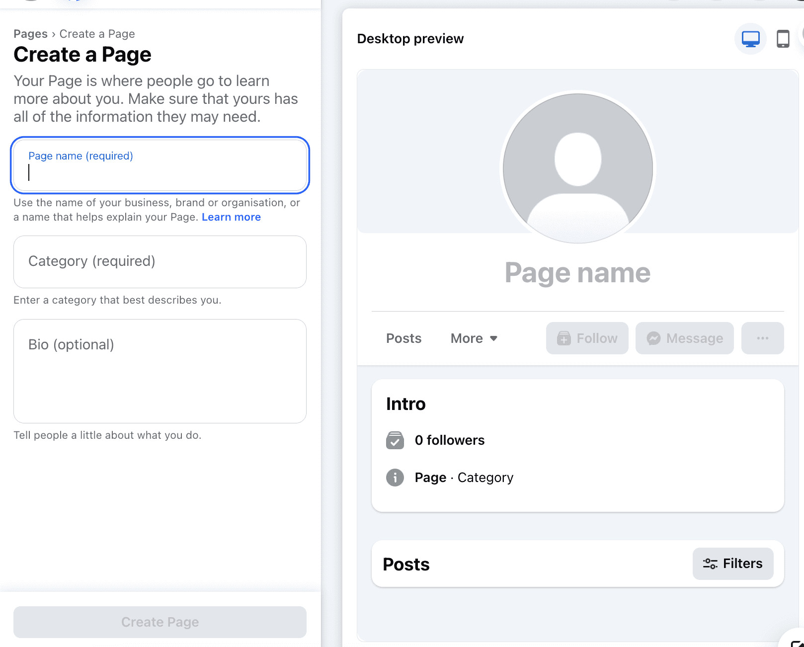Viewport: 804px width, 647px height.
Task: Click 'Tell people a little about what you do.'
Action: 107,435
